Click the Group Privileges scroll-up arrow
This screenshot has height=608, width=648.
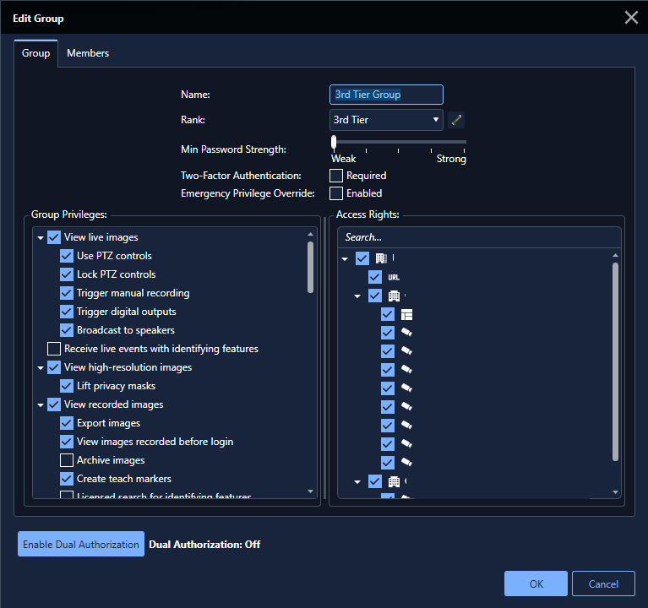click(x=310, y=234)
